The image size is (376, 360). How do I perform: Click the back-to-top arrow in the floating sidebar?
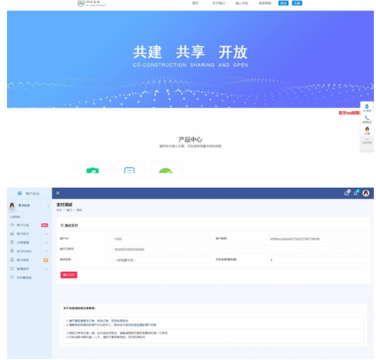click(367, 140)
